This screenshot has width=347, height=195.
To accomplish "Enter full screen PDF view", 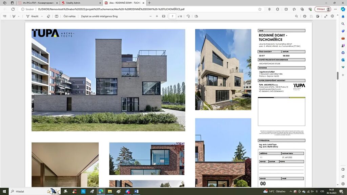I will (x=326, y=16).
